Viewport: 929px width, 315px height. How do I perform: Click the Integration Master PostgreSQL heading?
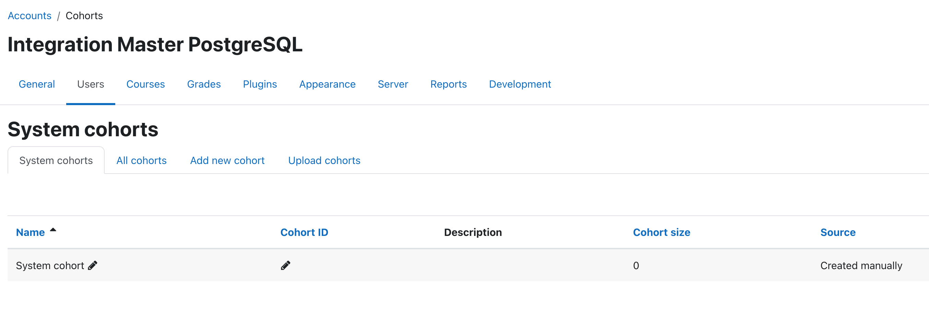tap(155, 45)
